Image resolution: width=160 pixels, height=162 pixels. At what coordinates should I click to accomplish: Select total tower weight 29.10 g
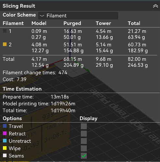[x=104, y=65]
